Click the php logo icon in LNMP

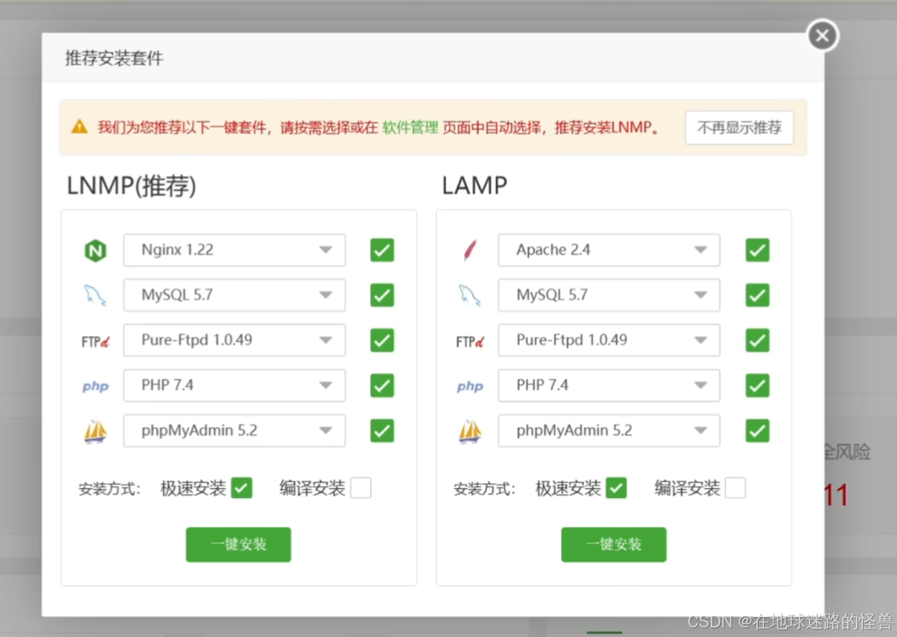click(95, 387)
